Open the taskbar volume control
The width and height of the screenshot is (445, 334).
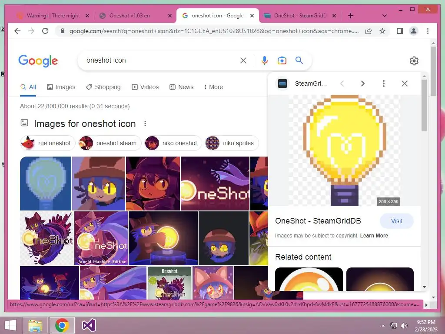click(x=404, y=326)
